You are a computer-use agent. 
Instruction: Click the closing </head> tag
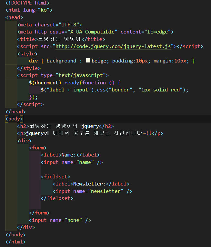15,112
